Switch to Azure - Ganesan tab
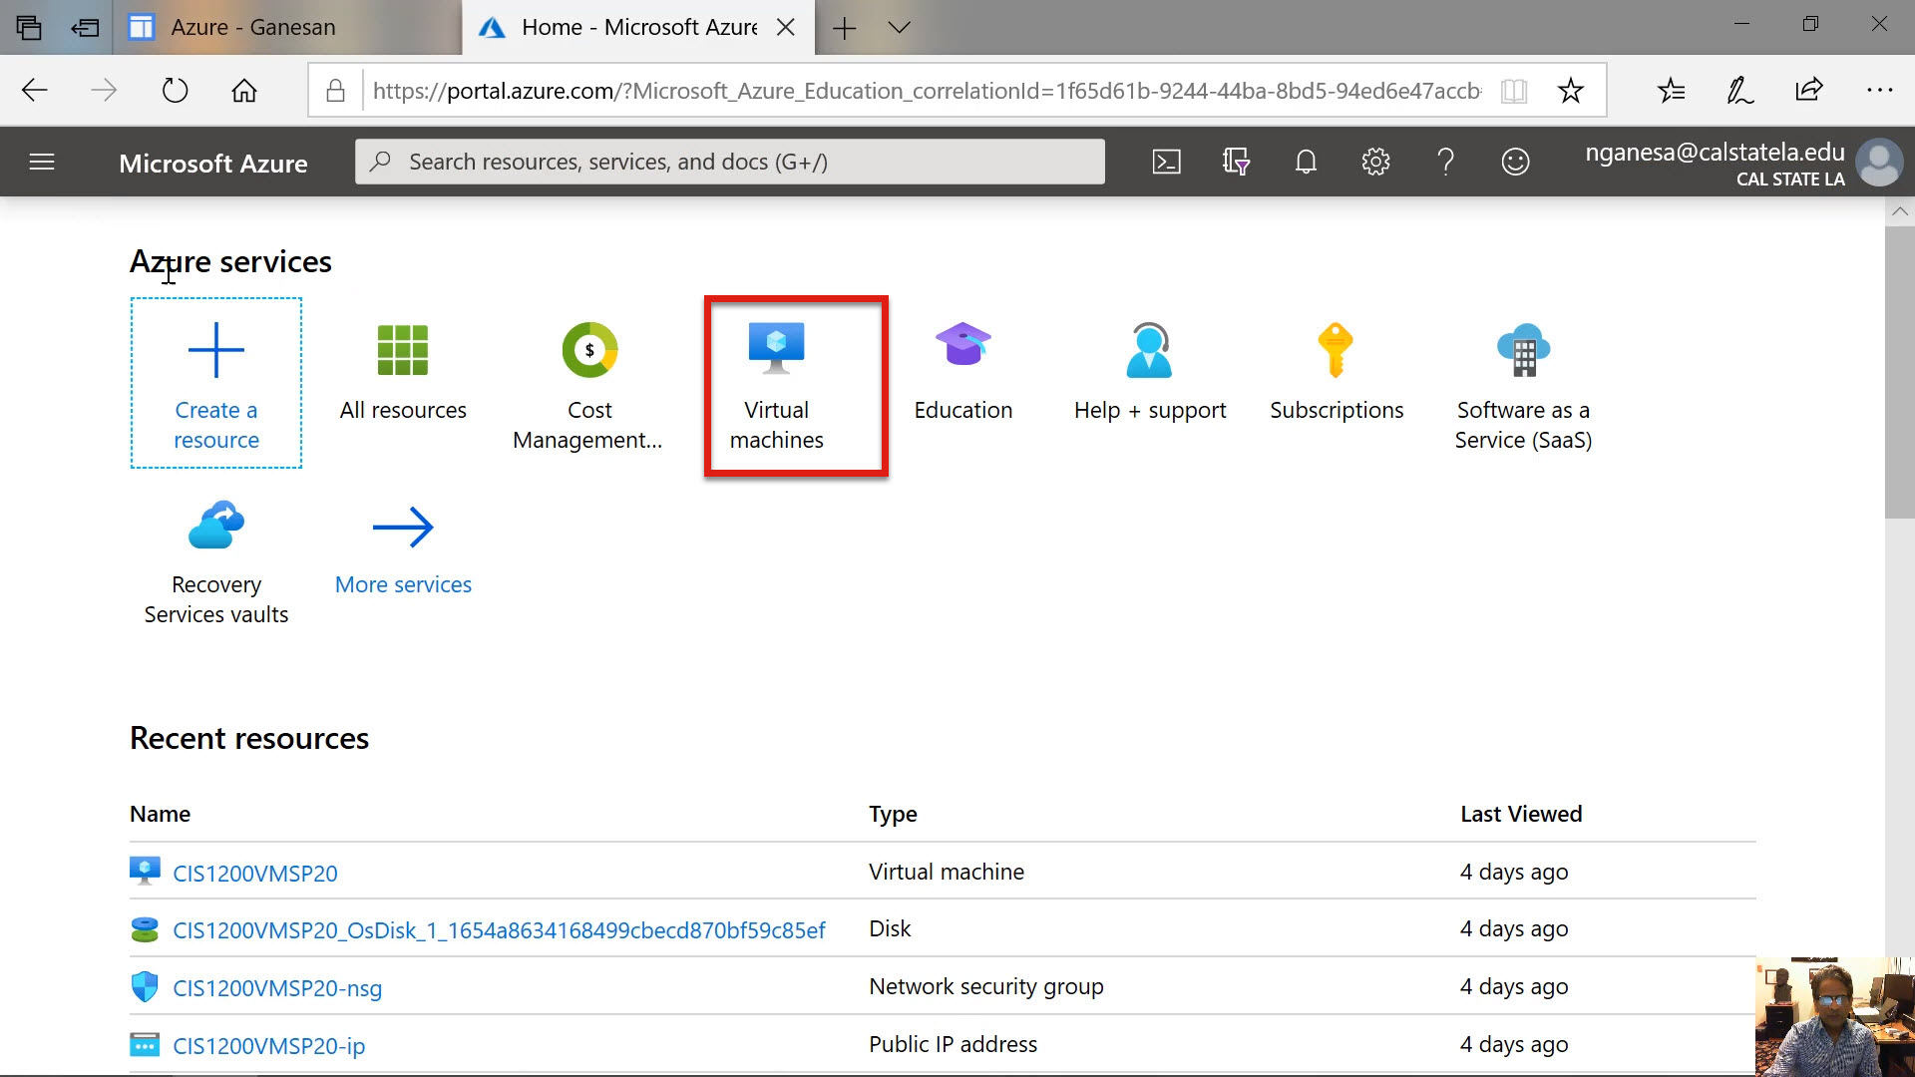Image resolution: width=1915 pixels, height=1077 pixels. (x=252, y=27)
